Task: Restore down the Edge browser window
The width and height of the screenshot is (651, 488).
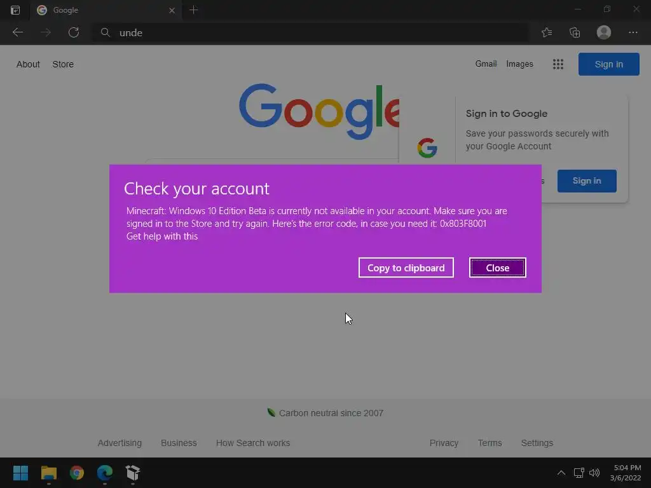Action: point(607,9)
